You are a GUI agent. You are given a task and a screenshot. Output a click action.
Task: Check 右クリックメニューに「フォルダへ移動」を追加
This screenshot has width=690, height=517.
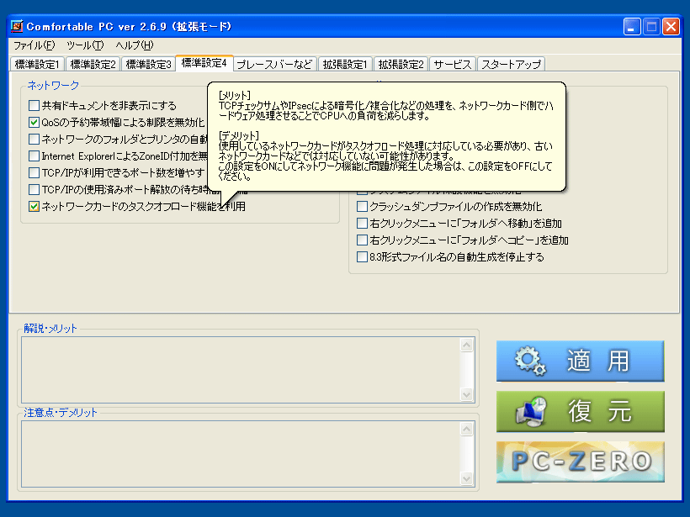[362, 224]
